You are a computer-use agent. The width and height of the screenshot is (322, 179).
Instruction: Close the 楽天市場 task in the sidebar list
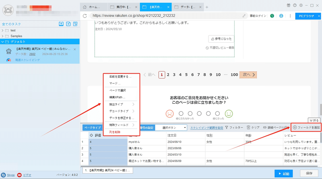[x=75, y=49]
